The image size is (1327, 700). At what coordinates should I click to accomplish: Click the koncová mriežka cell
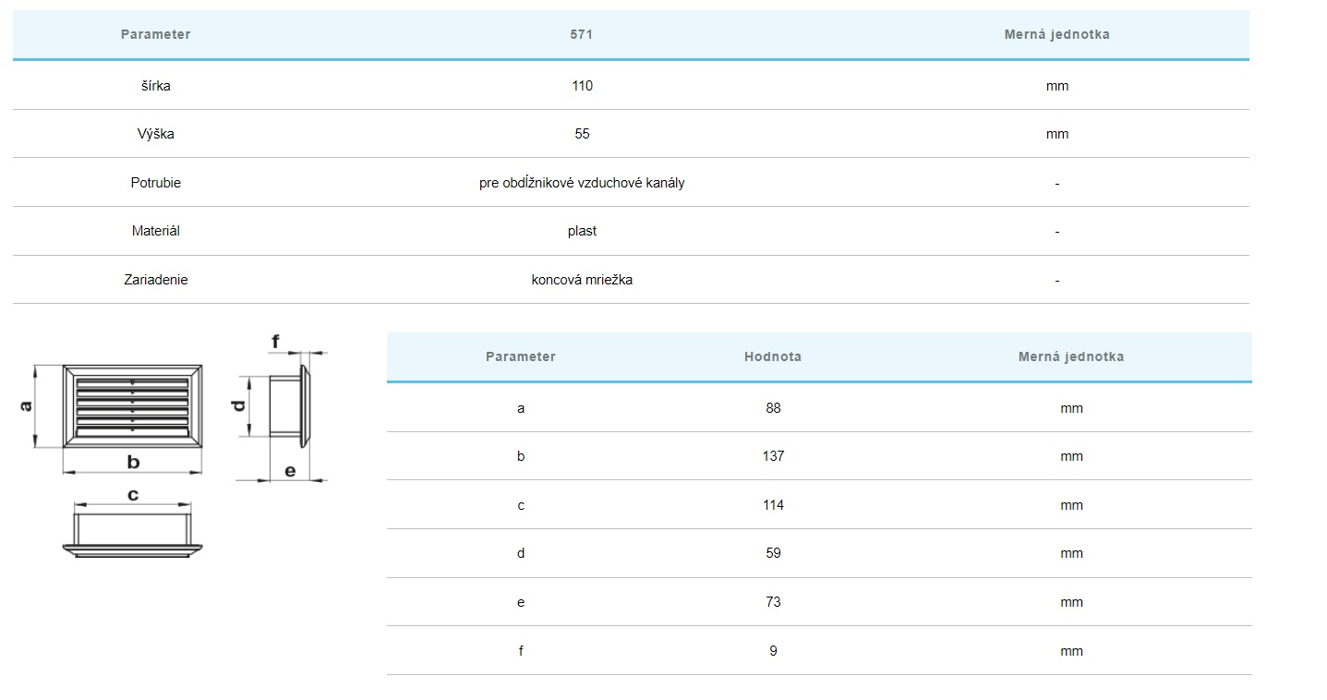point(582,280)
